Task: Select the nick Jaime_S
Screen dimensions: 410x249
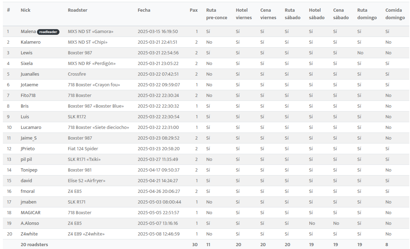Action: pos(29,138)
